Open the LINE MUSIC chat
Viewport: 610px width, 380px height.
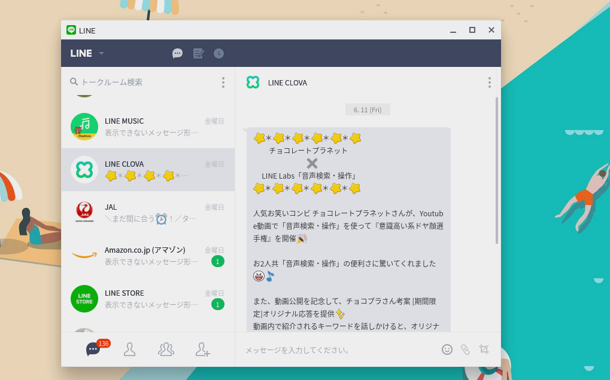point(148,127)
